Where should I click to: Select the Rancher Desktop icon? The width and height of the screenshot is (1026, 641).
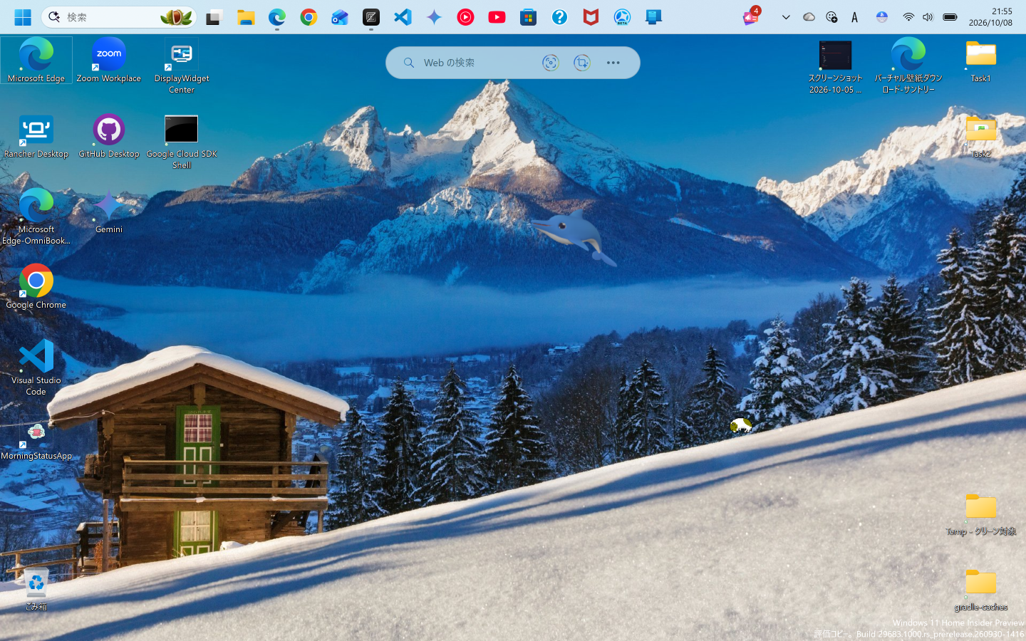(36, 136)
